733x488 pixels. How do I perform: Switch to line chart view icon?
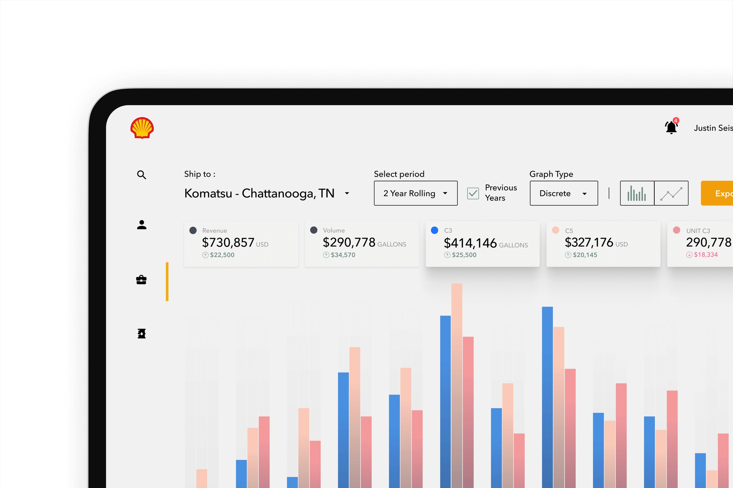(671, 193)
